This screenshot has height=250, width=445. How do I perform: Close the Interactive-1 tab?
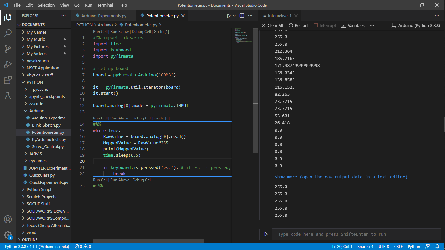pyautogui.click(x=295, y=16)
